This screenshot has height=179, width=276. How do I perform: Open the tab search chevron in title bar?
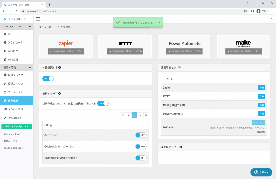click(x=247, y=3)
